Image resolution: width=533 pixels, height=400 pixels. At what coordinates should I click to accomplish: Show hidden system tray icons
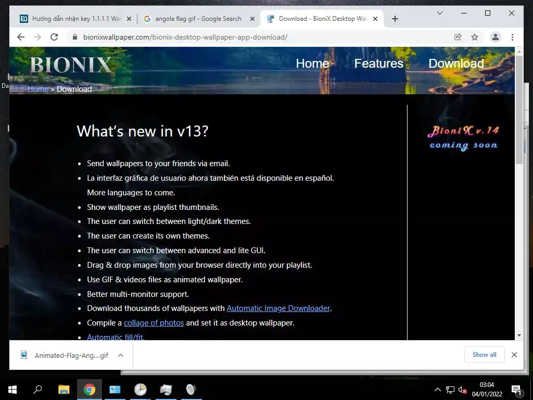(x=437, y=390)
